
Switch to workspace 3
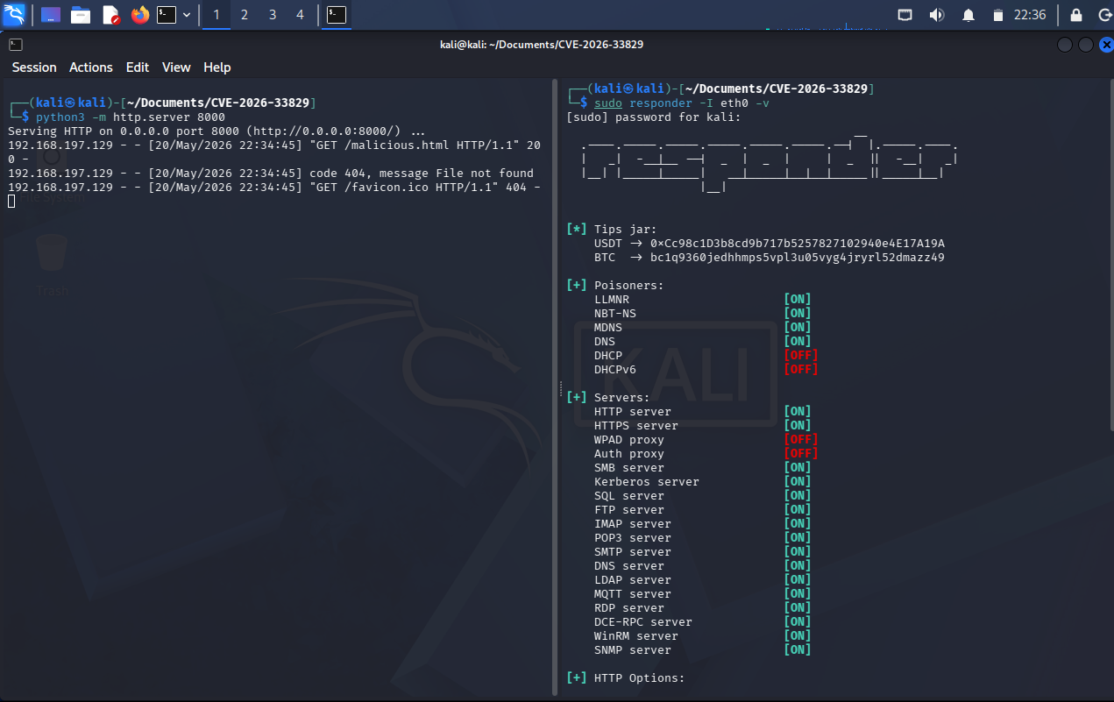coord(273,15)
